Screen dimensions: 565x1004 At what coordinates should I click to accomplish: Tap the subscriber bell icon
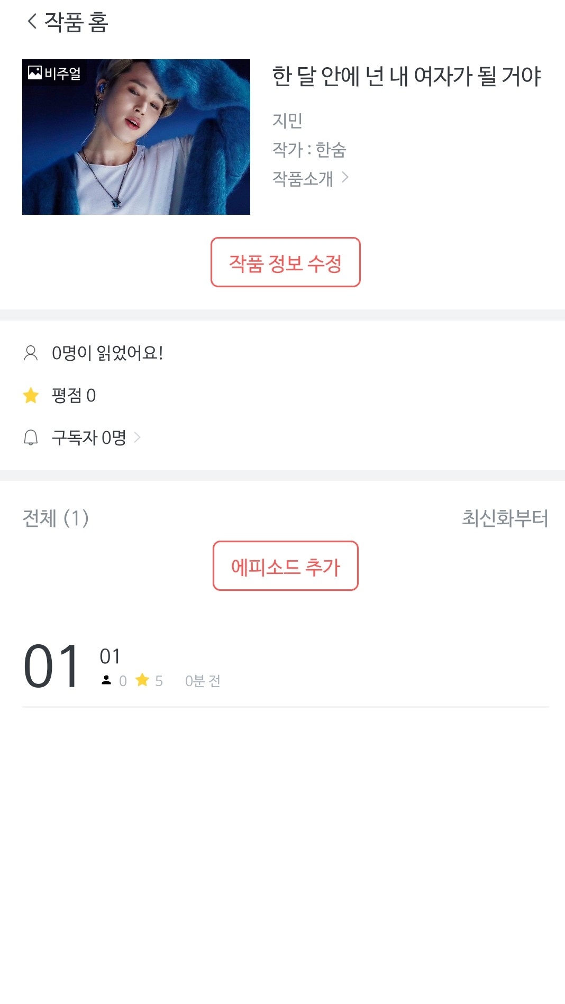[x=31, y=437]
